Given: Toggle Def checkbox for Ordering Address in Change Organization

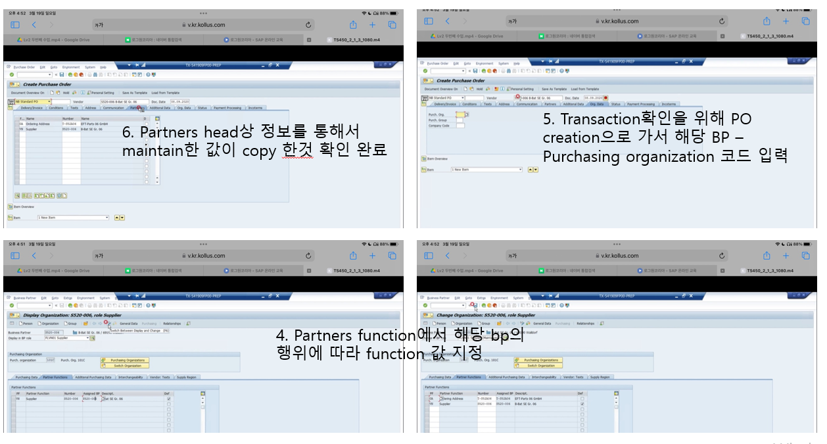Looking at the screenshot, I should (582, 399).
